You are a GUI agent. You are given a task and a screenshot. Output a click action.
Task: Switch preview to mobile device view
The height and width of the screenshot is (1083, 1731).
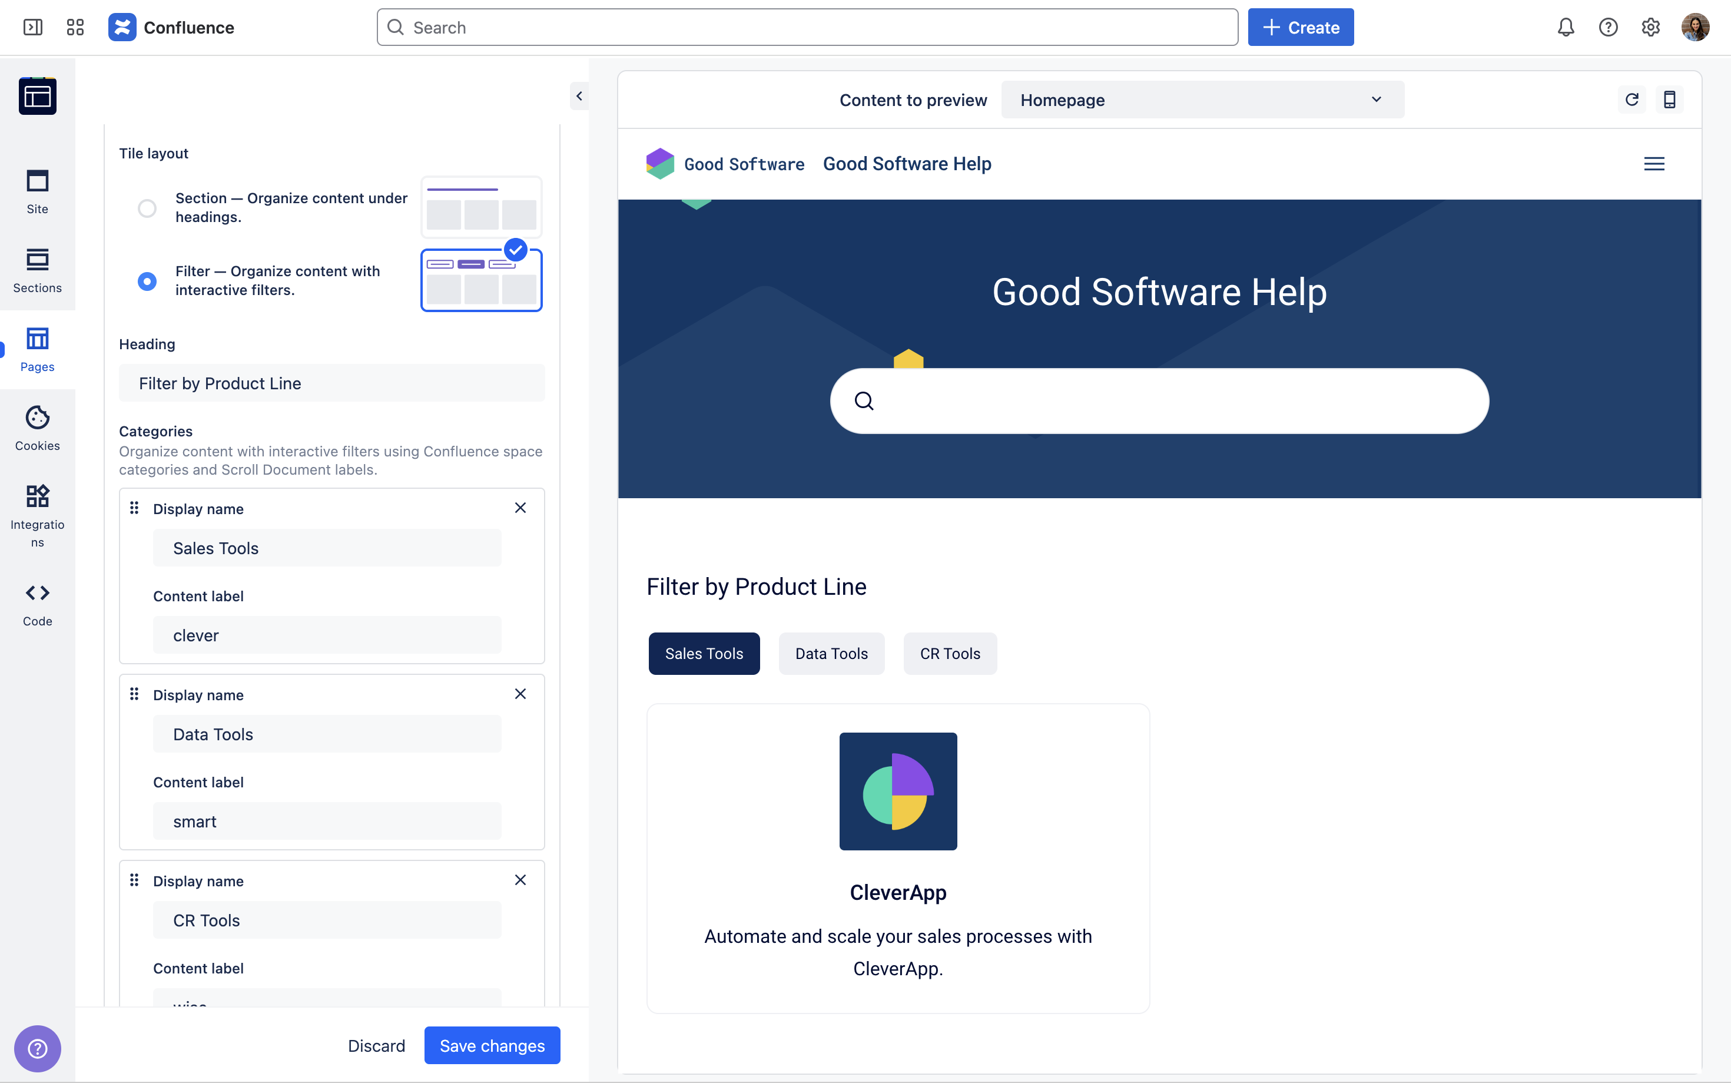pyautogui.click(x=1669, y=100)
